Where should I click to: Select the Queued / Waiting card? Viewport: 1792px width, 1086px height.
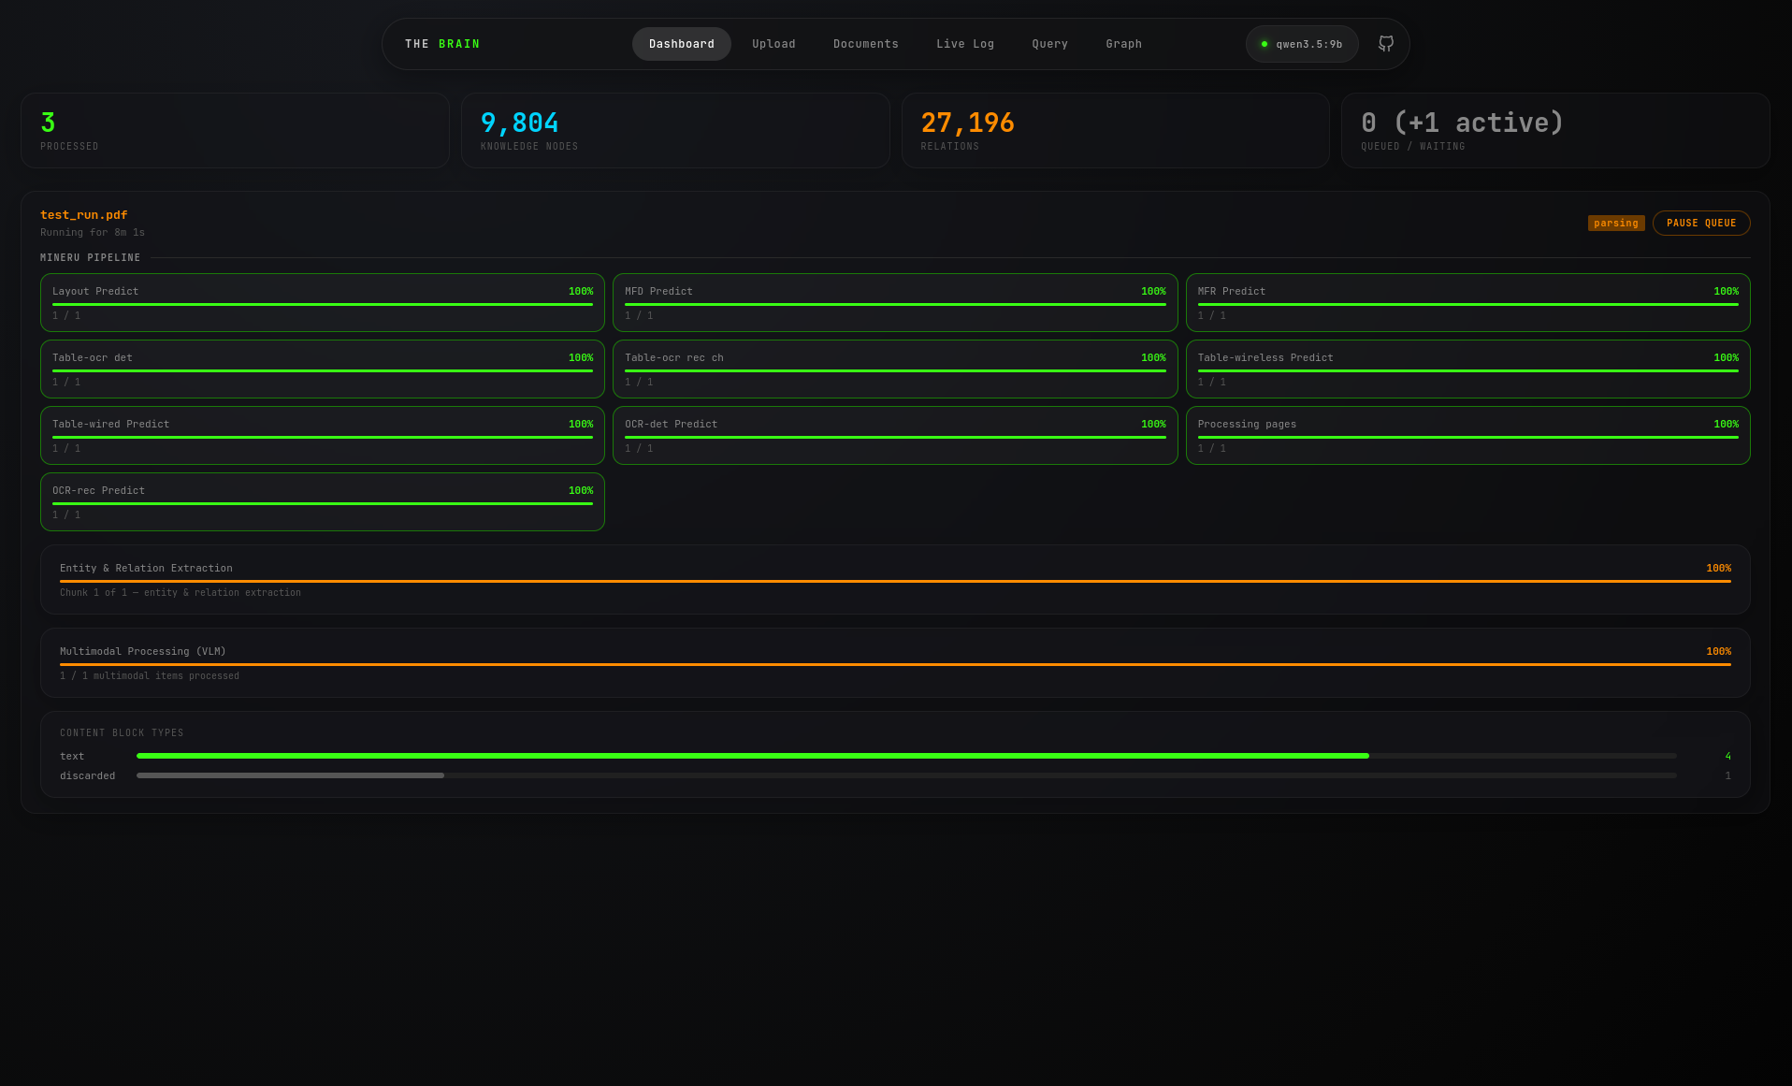[1555, 130]
